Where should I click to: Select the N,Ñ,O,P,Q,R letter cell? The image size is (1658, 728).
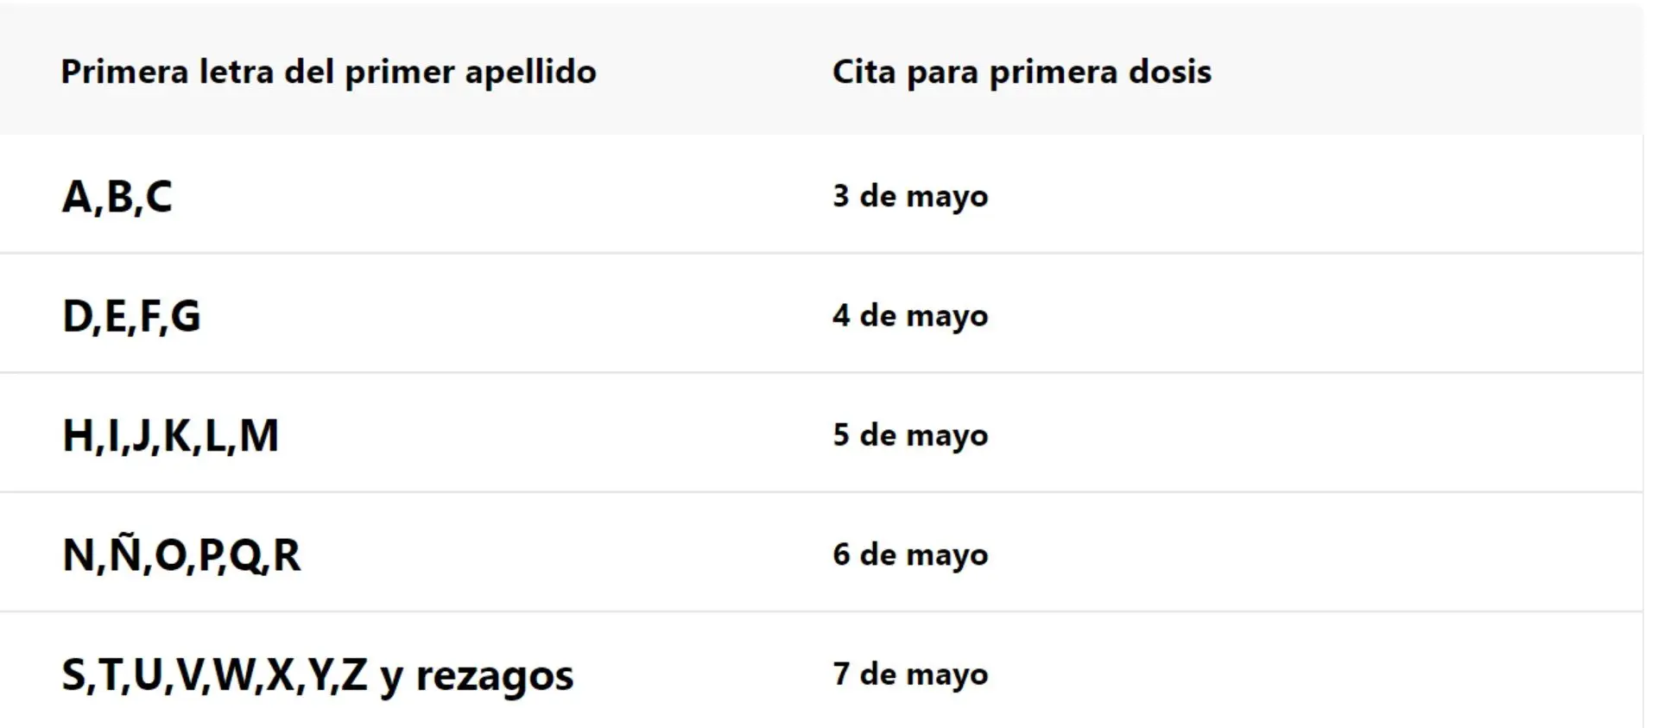pos(181,554)
